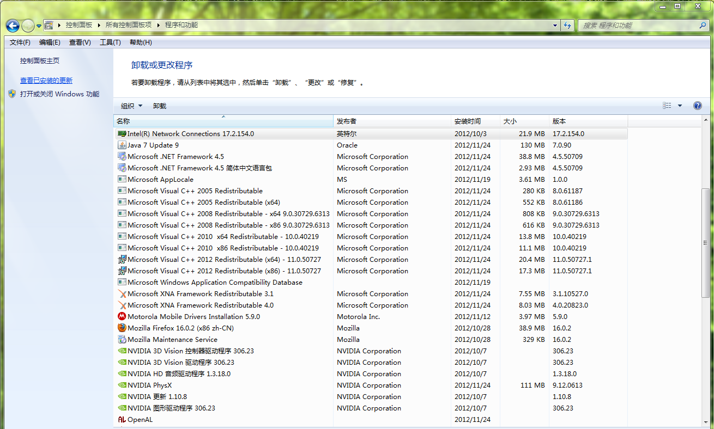The image size is (714, 429).
Task: Open the view options dropdown arrow
Action: pyautogui.click(x=680, y=106)
